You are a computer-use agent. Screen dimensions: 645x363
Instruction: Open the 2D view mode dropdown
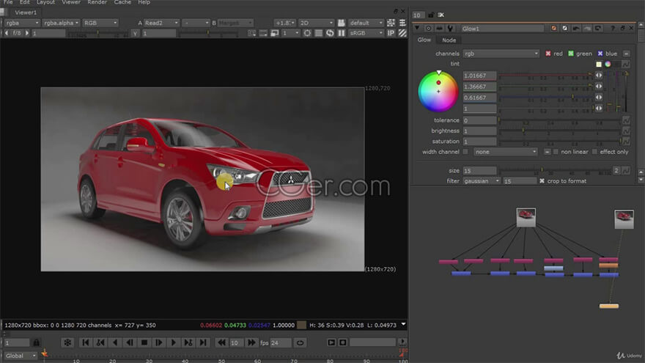point(317,23)
